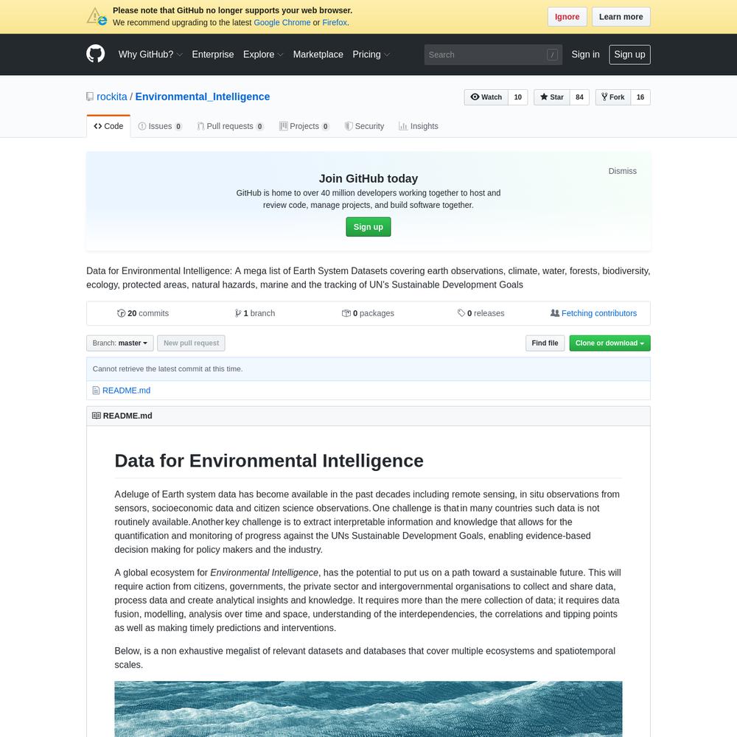Open the Clone or download dropdown

tap(609, 343)
